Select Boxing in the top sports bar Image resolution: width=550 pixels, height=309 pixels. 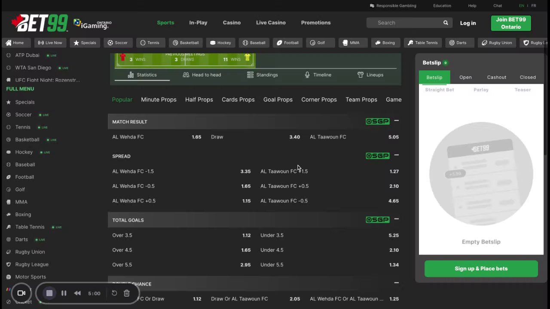click(385, 42)
